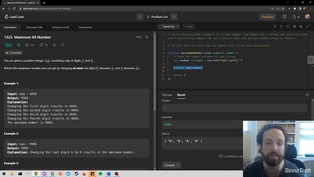Open editor settings gear icon
Viewport: 314px width, 177px height.
[301, 27]
